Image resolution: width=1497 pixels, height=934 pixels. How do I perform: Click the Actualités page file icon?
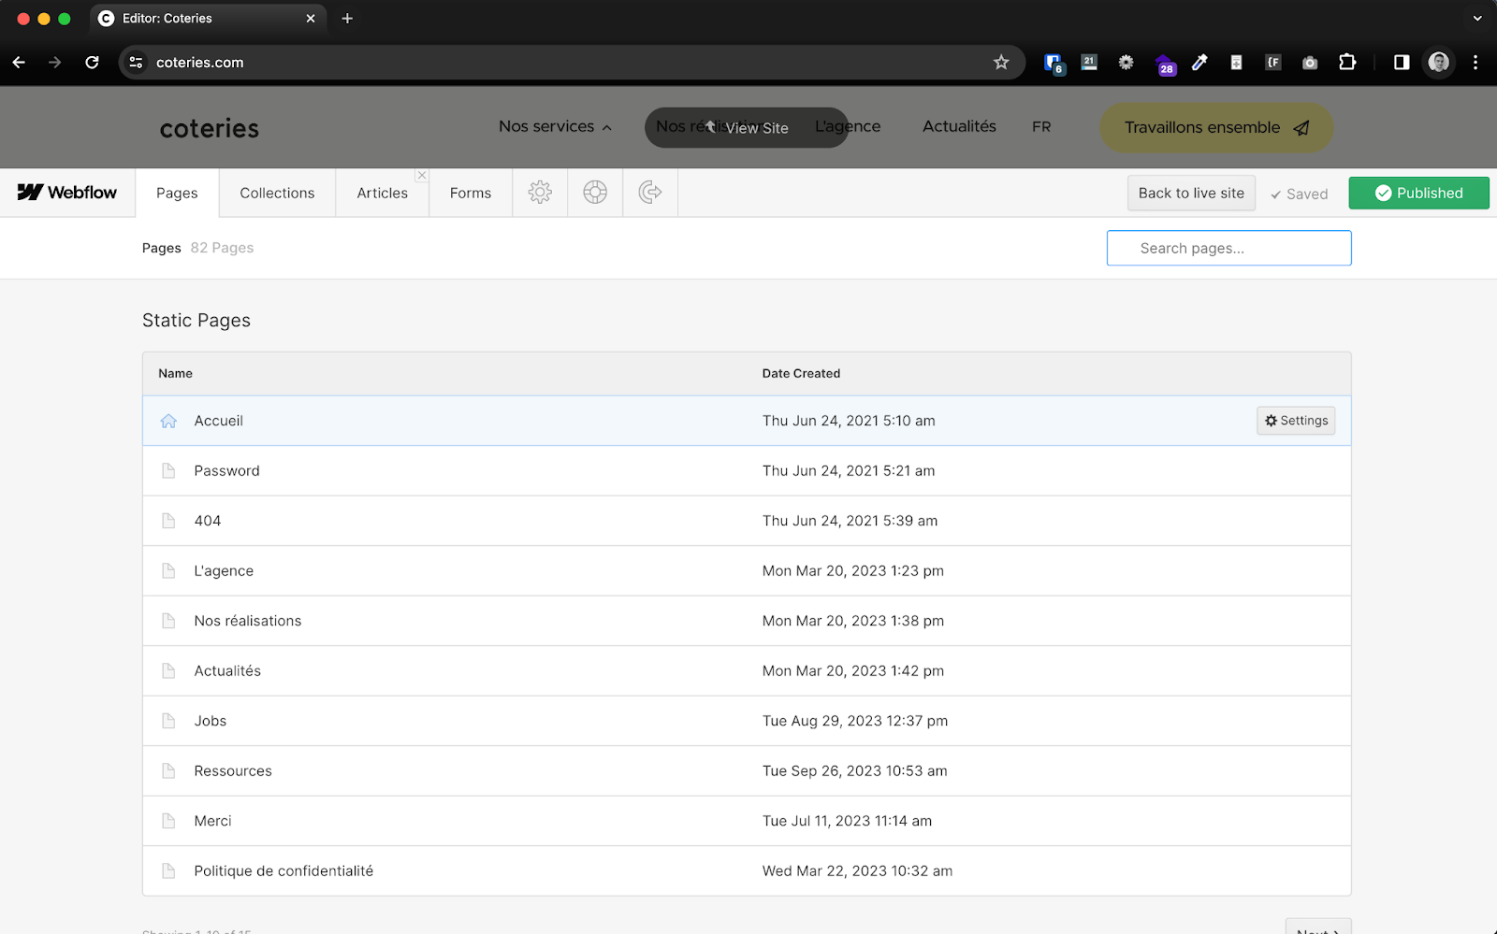[168, 671]
